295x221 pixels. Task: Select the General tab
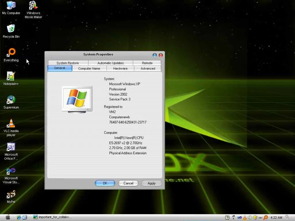point(60,68)
